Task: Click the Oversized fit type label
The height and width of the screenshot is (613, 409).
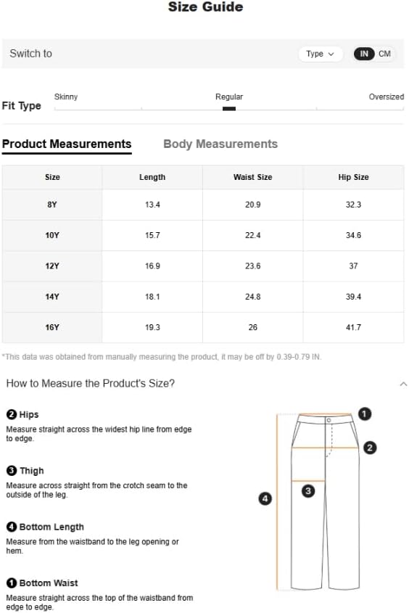Action: pyautogui.click(x=387, y=96)
